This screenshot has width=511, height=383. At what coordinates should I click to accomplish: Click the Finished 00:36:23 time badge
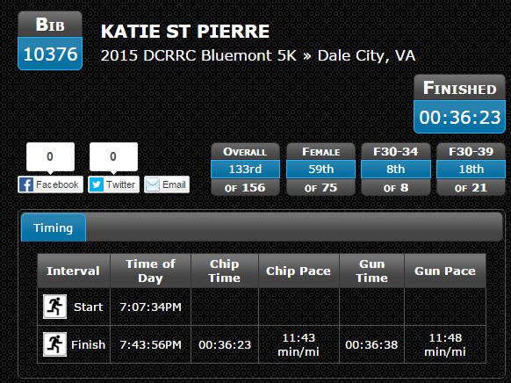tap(459, 104)
